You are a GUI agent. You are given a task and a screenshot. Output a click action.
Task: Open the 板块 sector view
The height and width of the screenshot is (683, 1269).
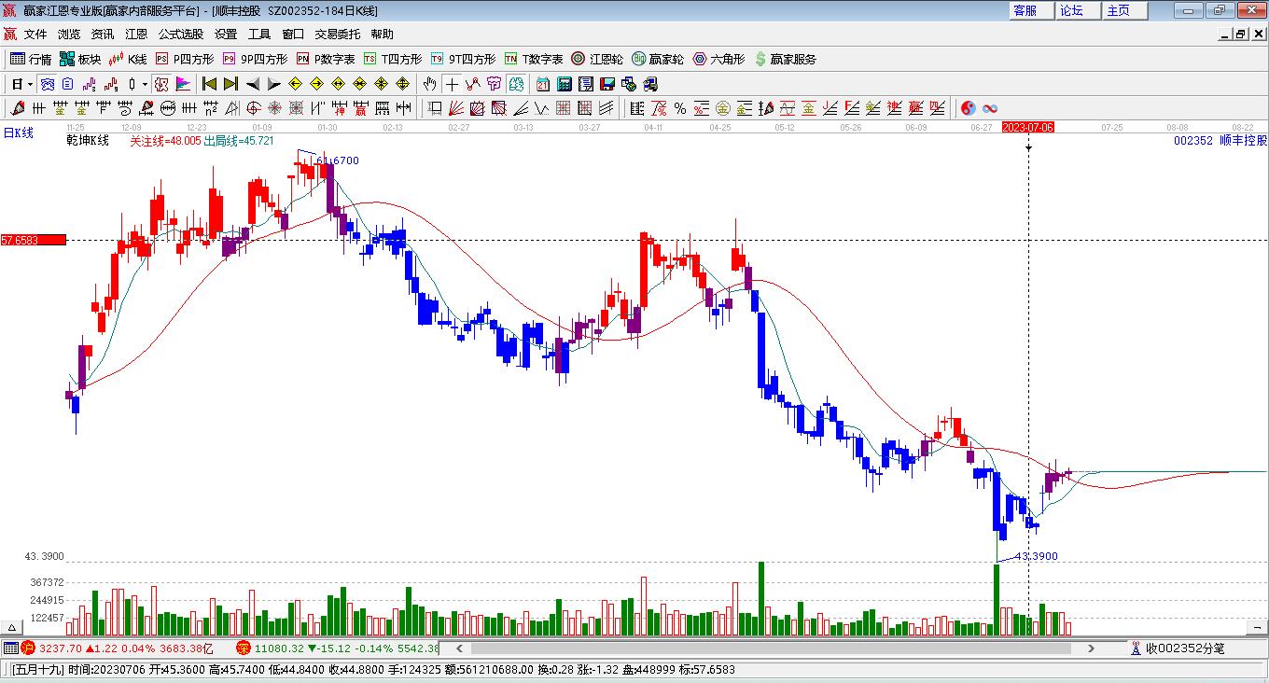[x=80, y=59]
